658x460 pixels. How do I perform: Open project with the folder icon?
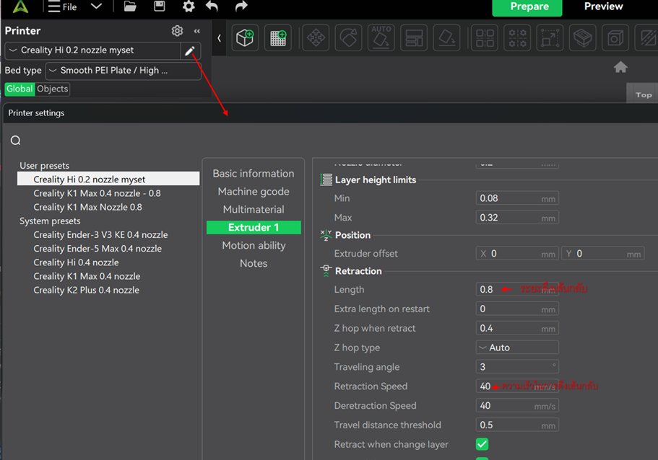point(130,6)
